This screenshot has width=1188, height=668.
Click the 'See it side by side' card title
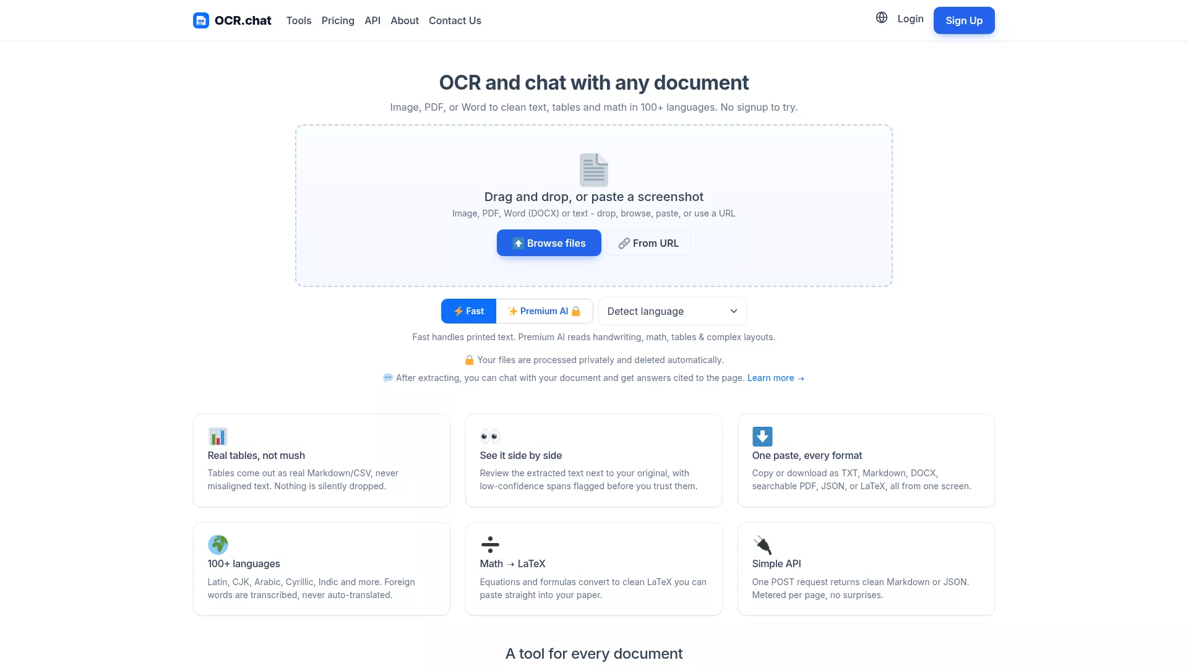(x=521, y=455)
